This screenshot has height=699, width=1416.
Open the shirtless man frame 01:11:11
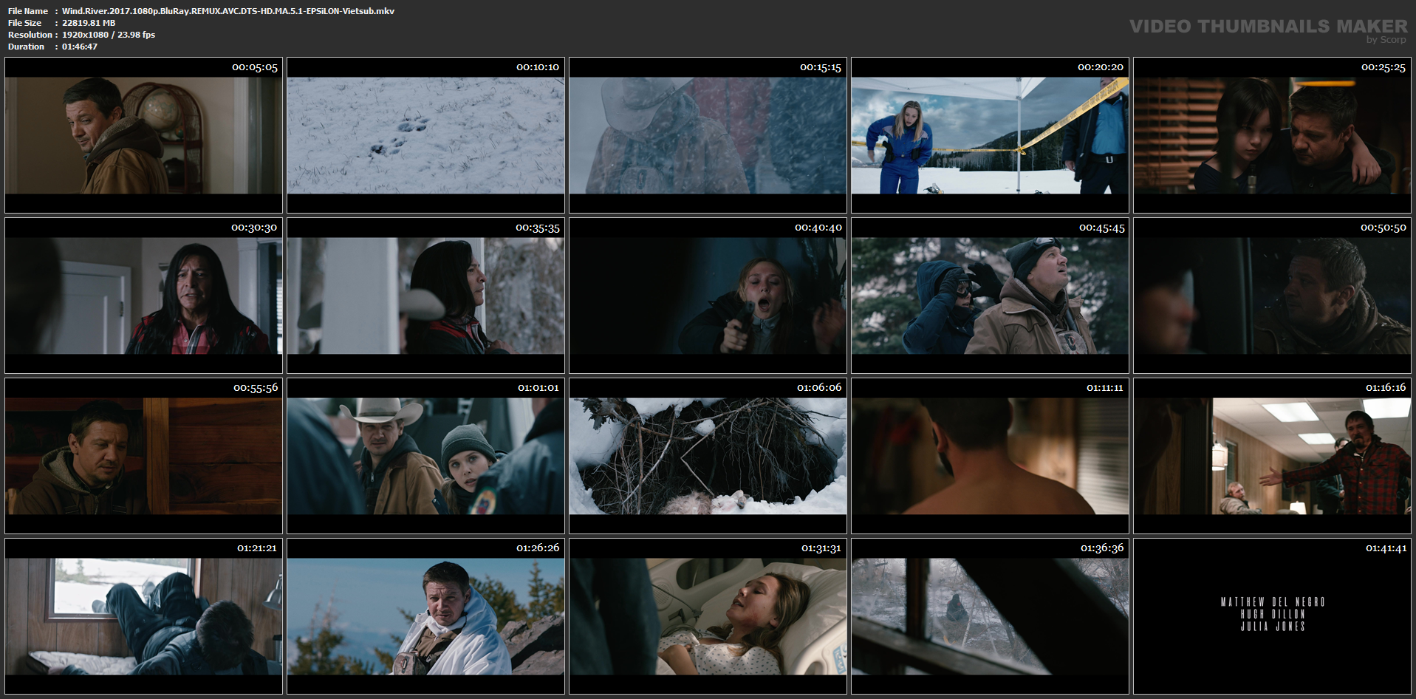coord(990,456)
